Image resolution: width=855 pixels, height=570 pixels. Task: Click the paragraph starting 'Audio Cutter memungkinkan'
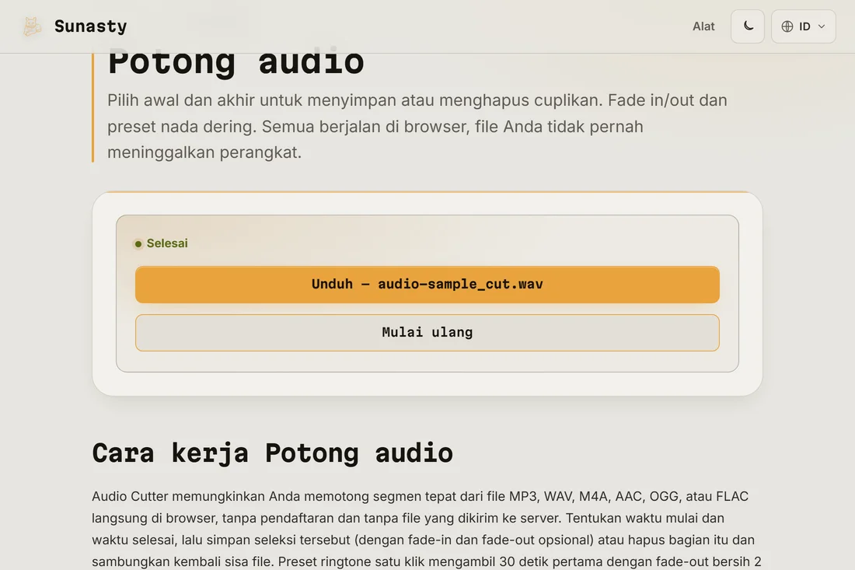(x=427, y=529)
